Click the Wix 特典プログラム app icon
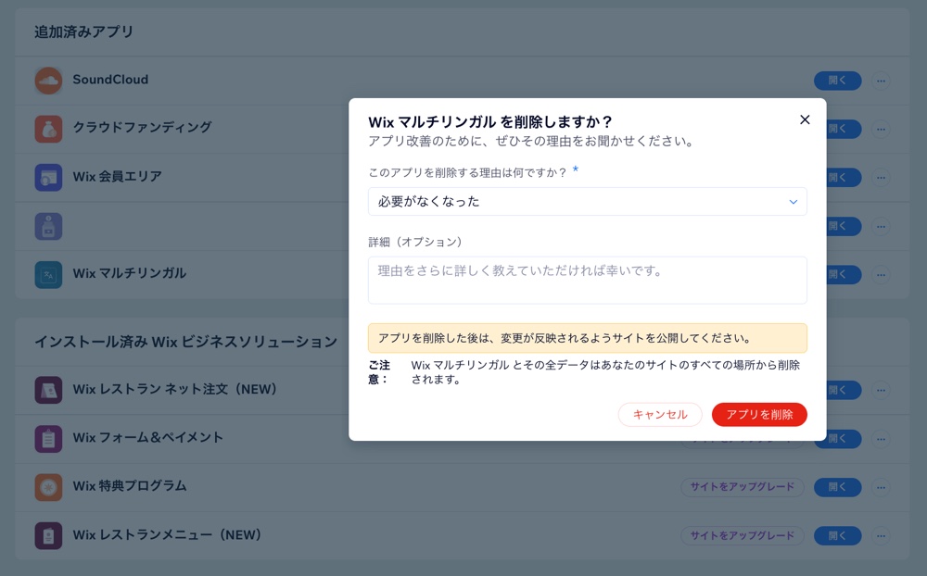The width and height of the screenshot is (927, 576). [x=48, y=487]
